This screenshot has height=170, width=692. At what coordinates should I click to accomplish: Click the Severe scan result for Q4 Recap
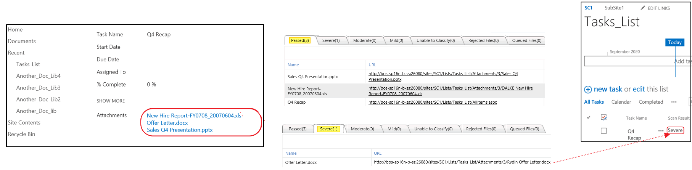[675, 130]
